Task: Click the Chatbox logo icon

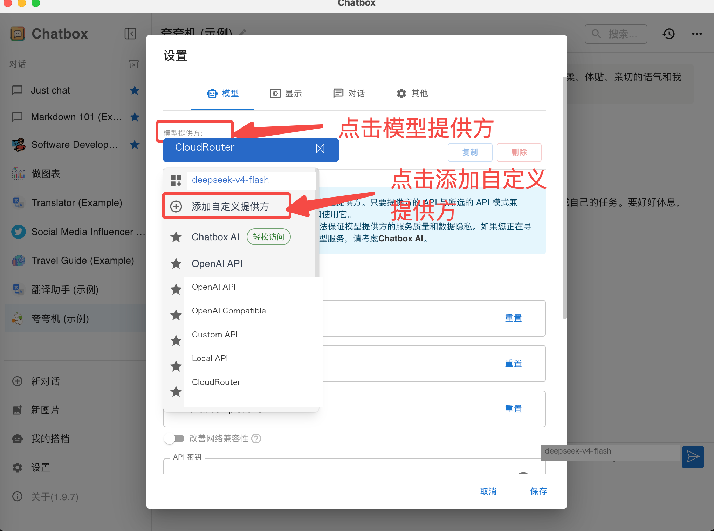Action: pyautogui.click(x=18, y=34)
